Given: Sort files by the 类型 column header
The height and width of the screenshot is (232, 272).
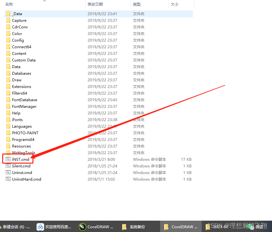Looking at the screenshot, I should pos(137,4).
